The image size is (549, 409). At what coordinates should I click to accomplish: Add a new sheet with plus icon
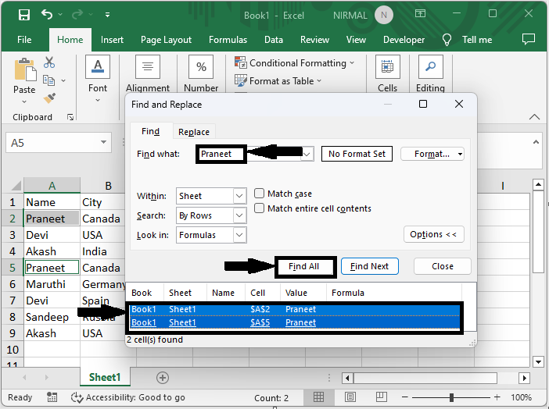(x=162, y=378)
